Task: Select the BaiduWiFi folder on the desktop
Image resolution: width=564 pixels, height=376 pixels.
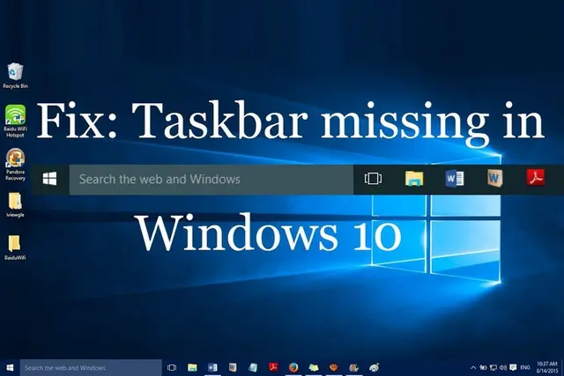Action: [15, 247]
